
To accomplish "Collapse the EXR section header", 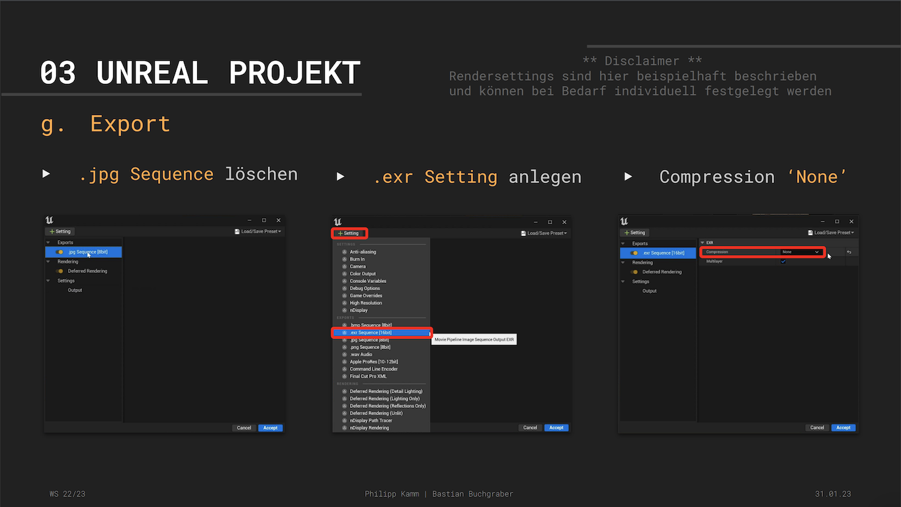I will click(703, 243).
